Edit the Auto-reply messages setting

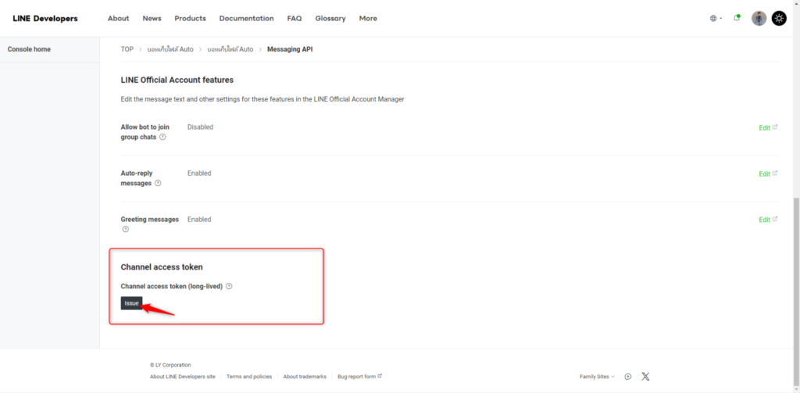point(767,173)
